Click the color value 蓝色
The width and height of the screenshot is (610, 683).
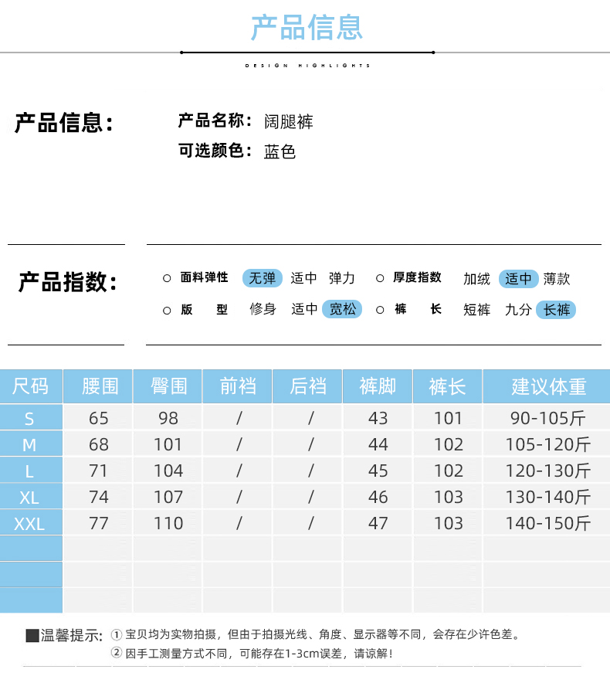(280, 151)
